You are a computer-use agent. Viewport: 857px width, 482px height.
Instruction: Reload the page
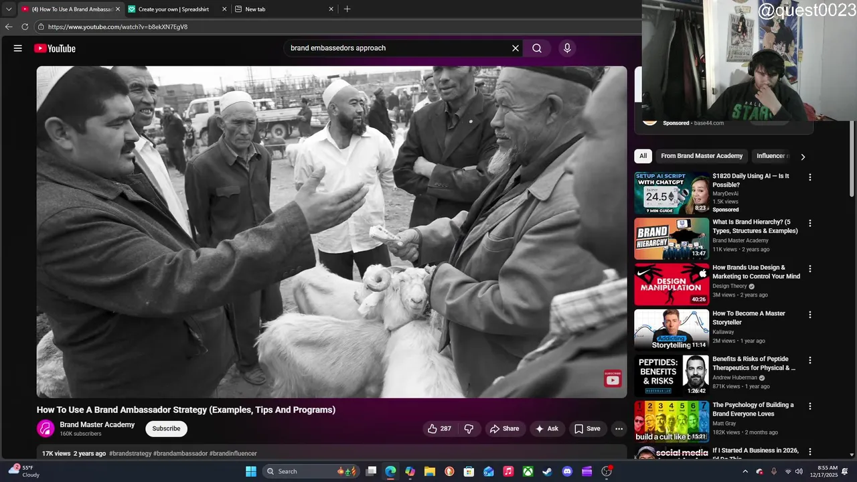point(25,27)
